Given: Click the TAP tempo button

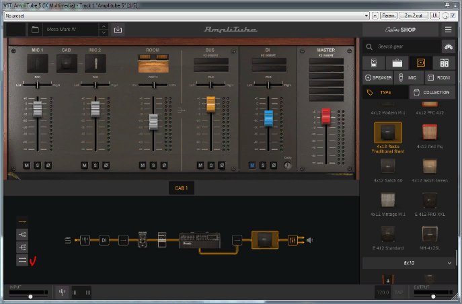Looking at the screenshot, I should click(399, 292).
